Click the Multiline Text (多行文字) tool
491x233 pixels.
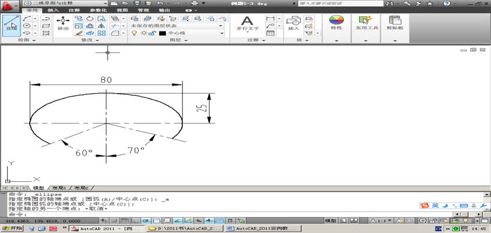pyautogui.click(x=247, y=23)
